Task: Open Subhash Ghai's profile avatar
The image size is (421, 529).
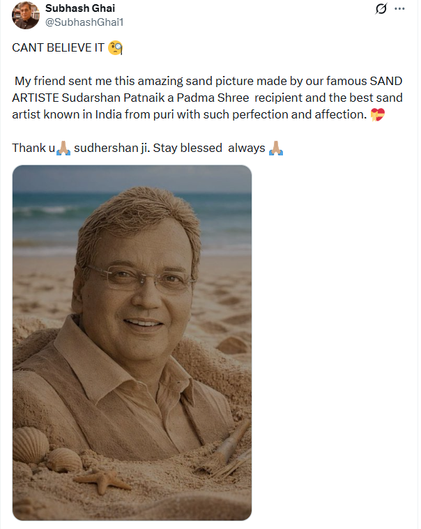Action: pos(26,15)
